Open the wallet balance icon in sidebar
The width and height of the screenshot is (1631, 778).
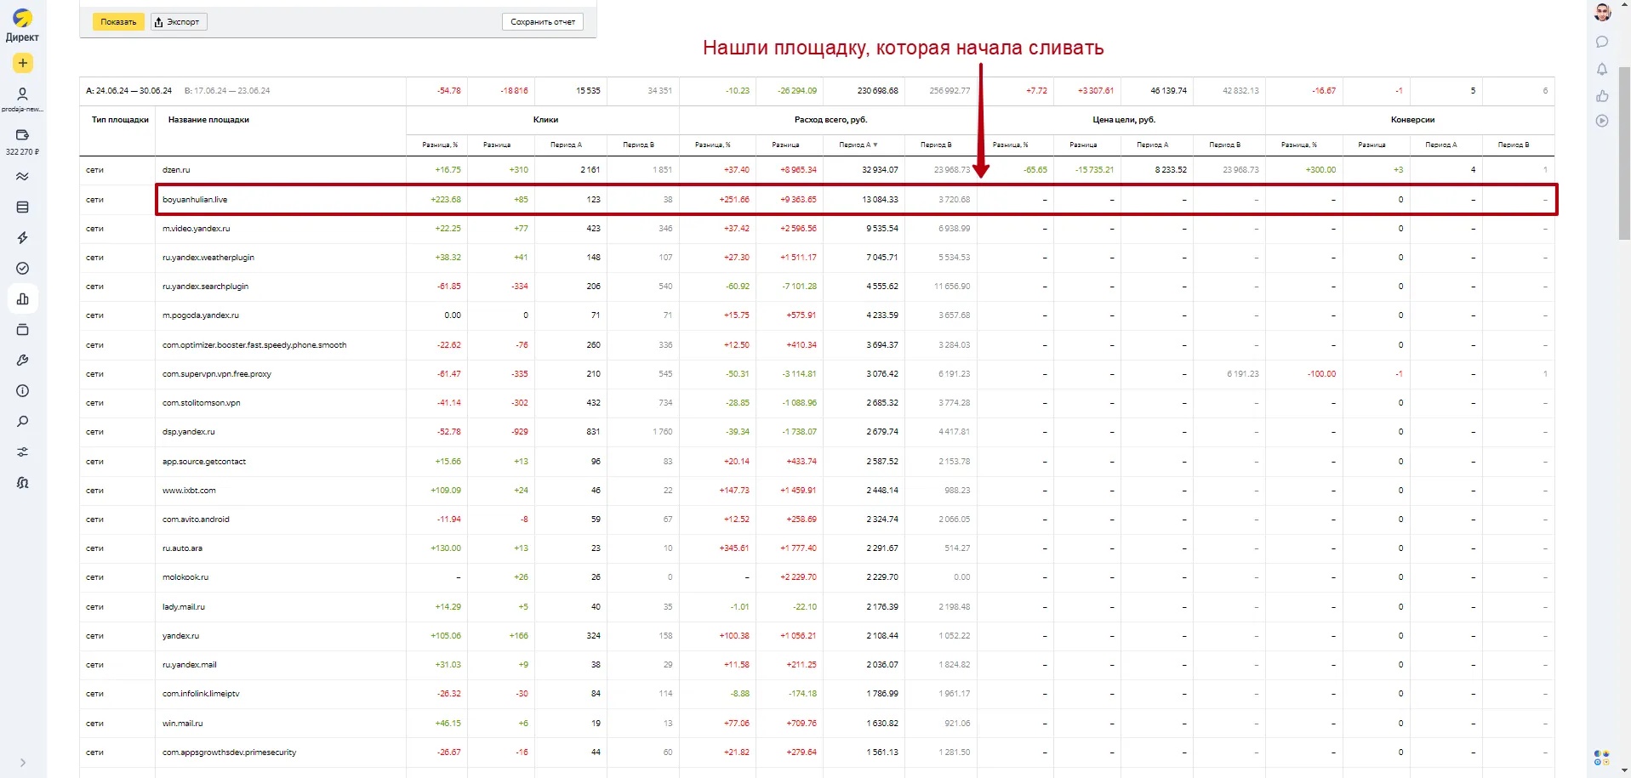click(23, 135)
